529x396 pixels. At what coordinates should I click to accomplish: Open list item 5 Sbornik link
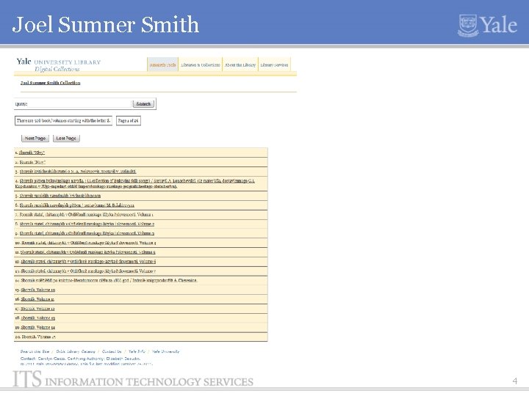pyautogui.click(x=60, y=196)
